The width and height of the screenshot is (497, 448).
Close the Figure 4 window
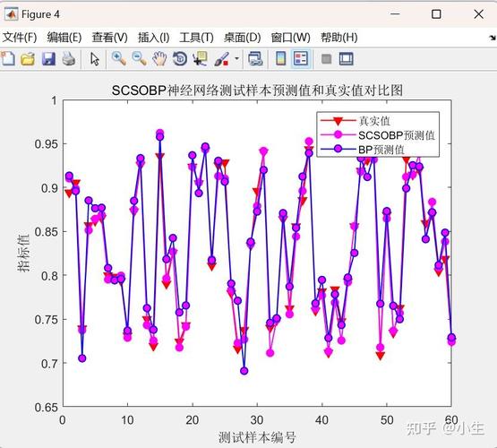(x=478, y=14)
